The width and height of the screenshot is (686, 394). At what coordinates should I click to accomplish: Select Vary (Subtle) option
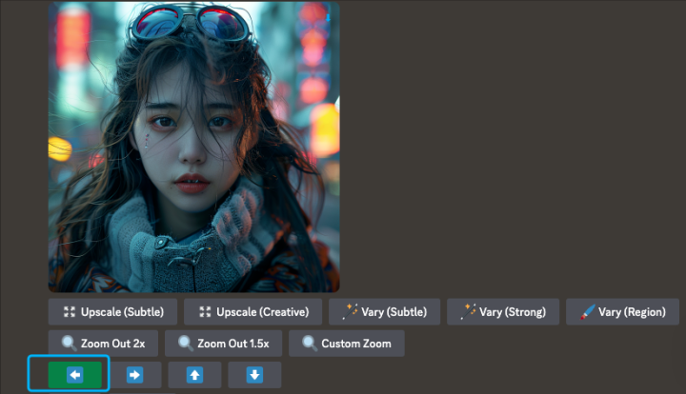(385, 312)
